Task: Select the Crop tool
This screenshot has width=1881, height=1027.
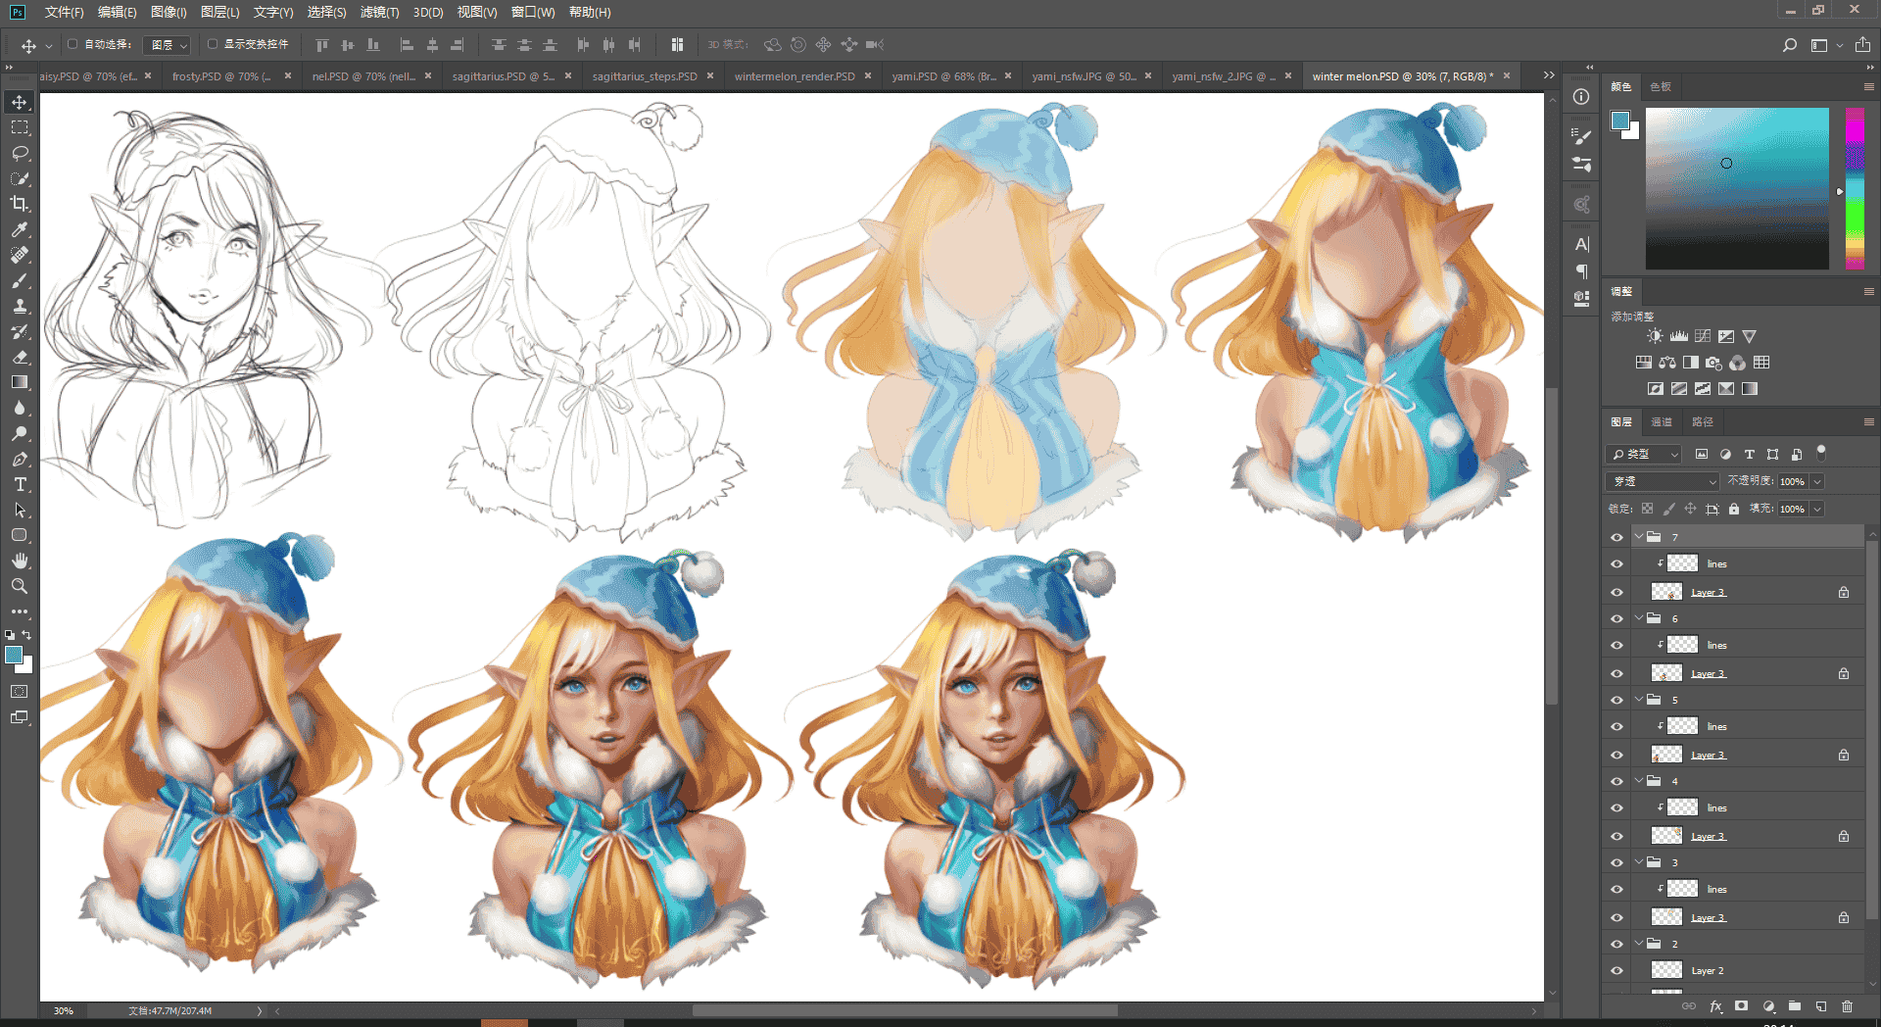Action: 20,204
